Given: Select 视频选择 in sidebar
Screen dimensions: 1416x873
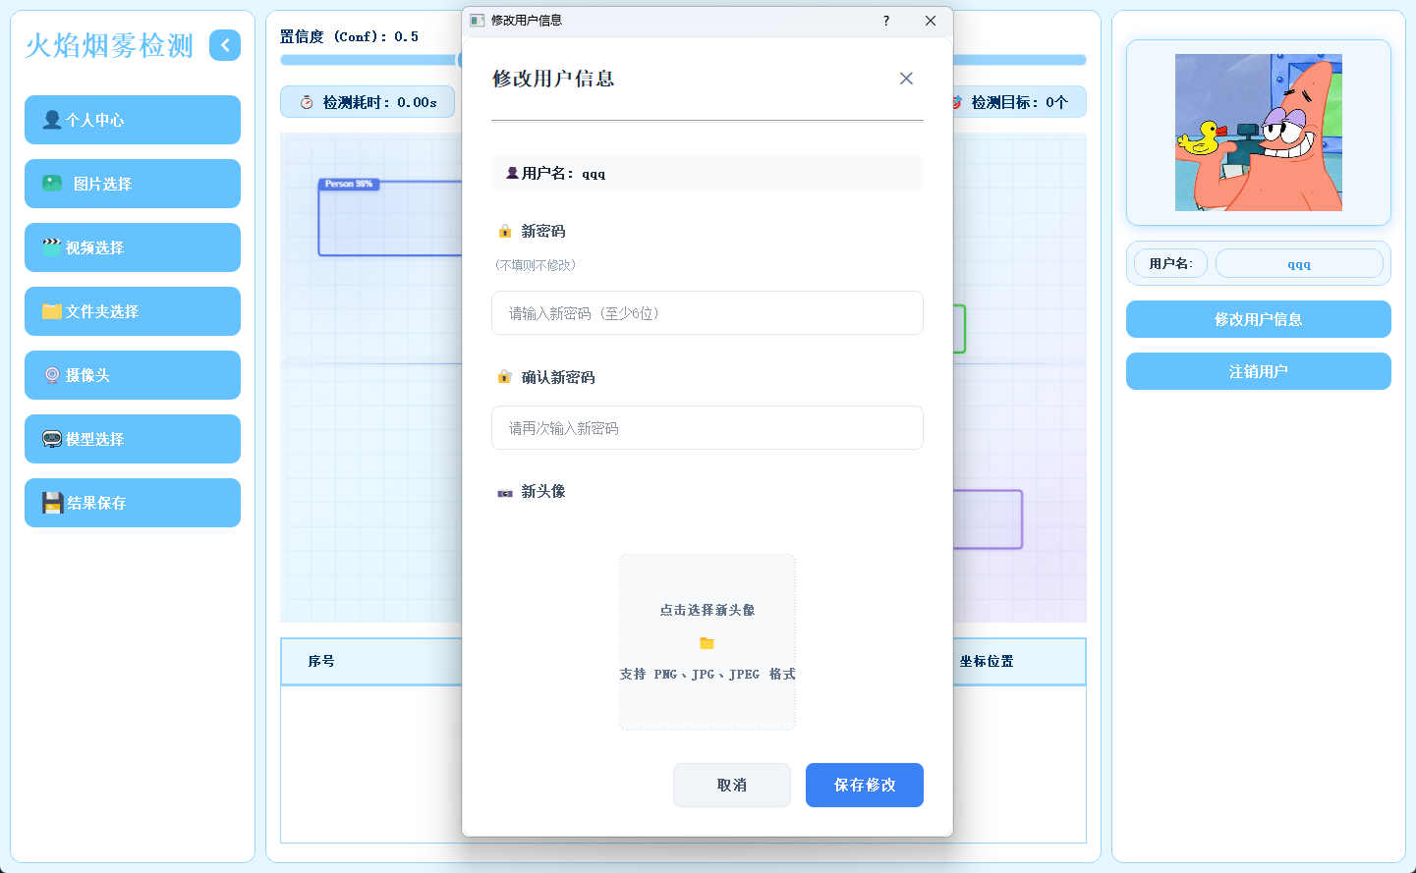Looking at the screenshot, I should tap(133, 247).
